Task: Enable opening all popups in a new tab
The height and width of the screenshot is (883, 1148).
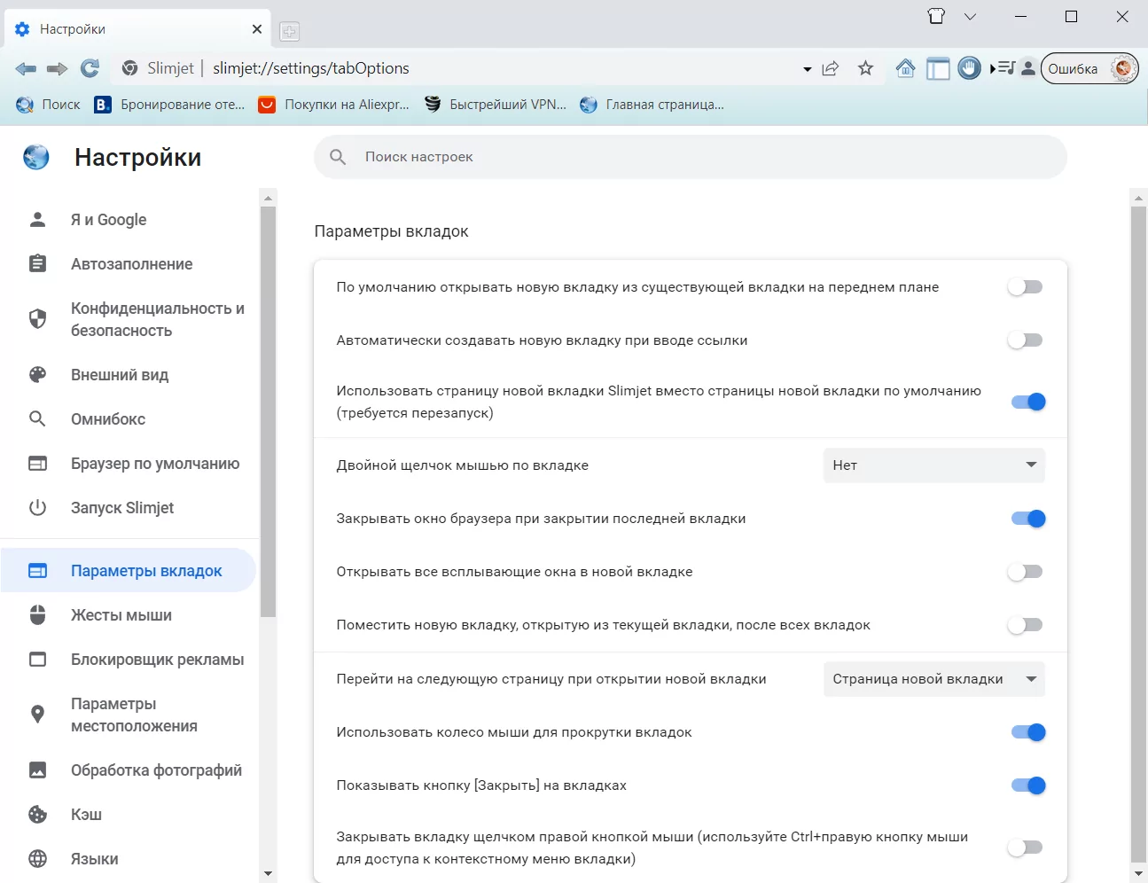Action: (1027, 572)
